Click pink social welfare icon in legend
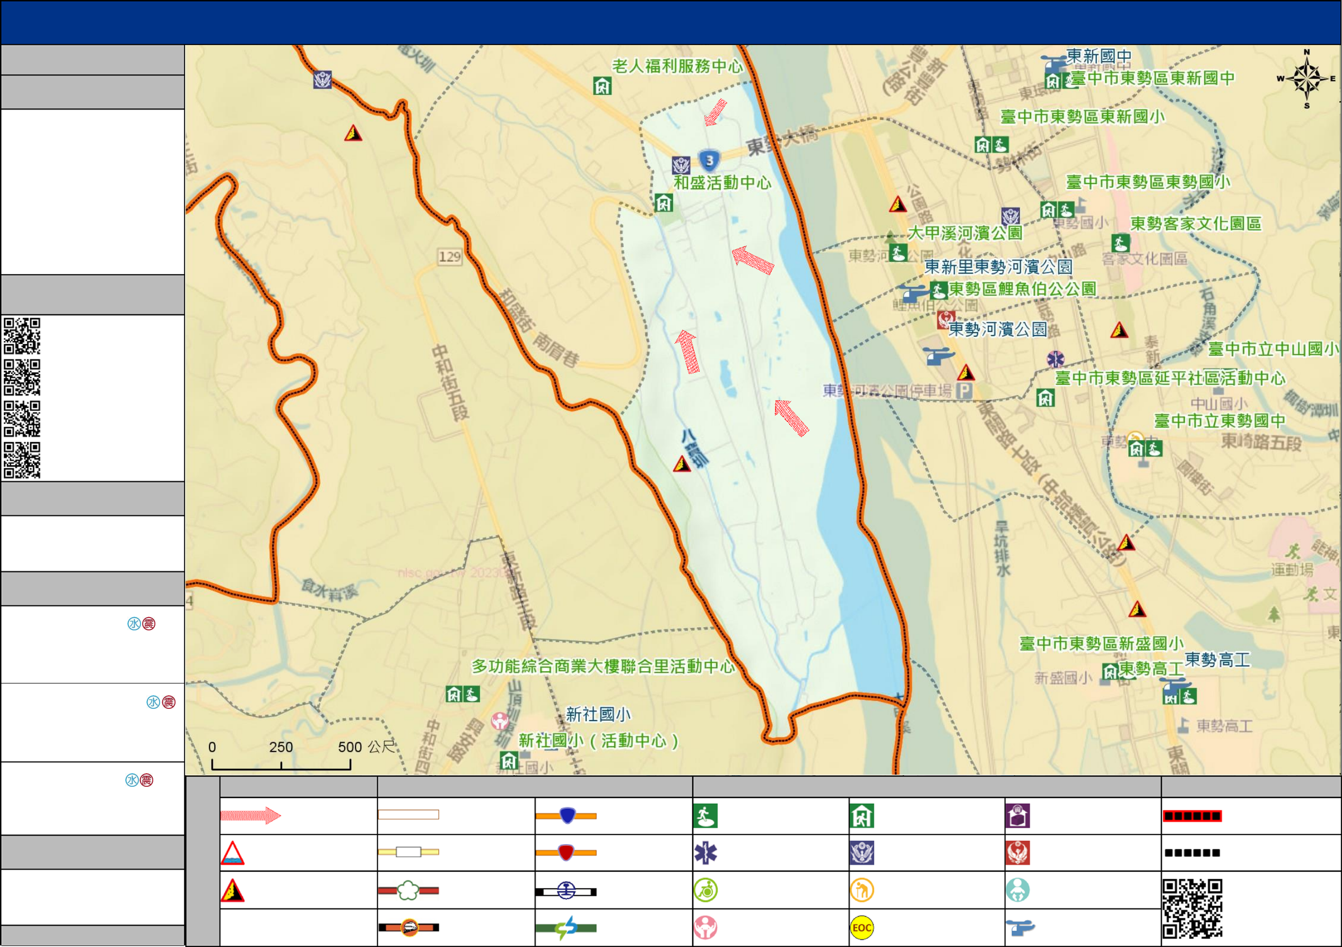The height and width of the screenshot is (947, 1342). coord(705,928)
